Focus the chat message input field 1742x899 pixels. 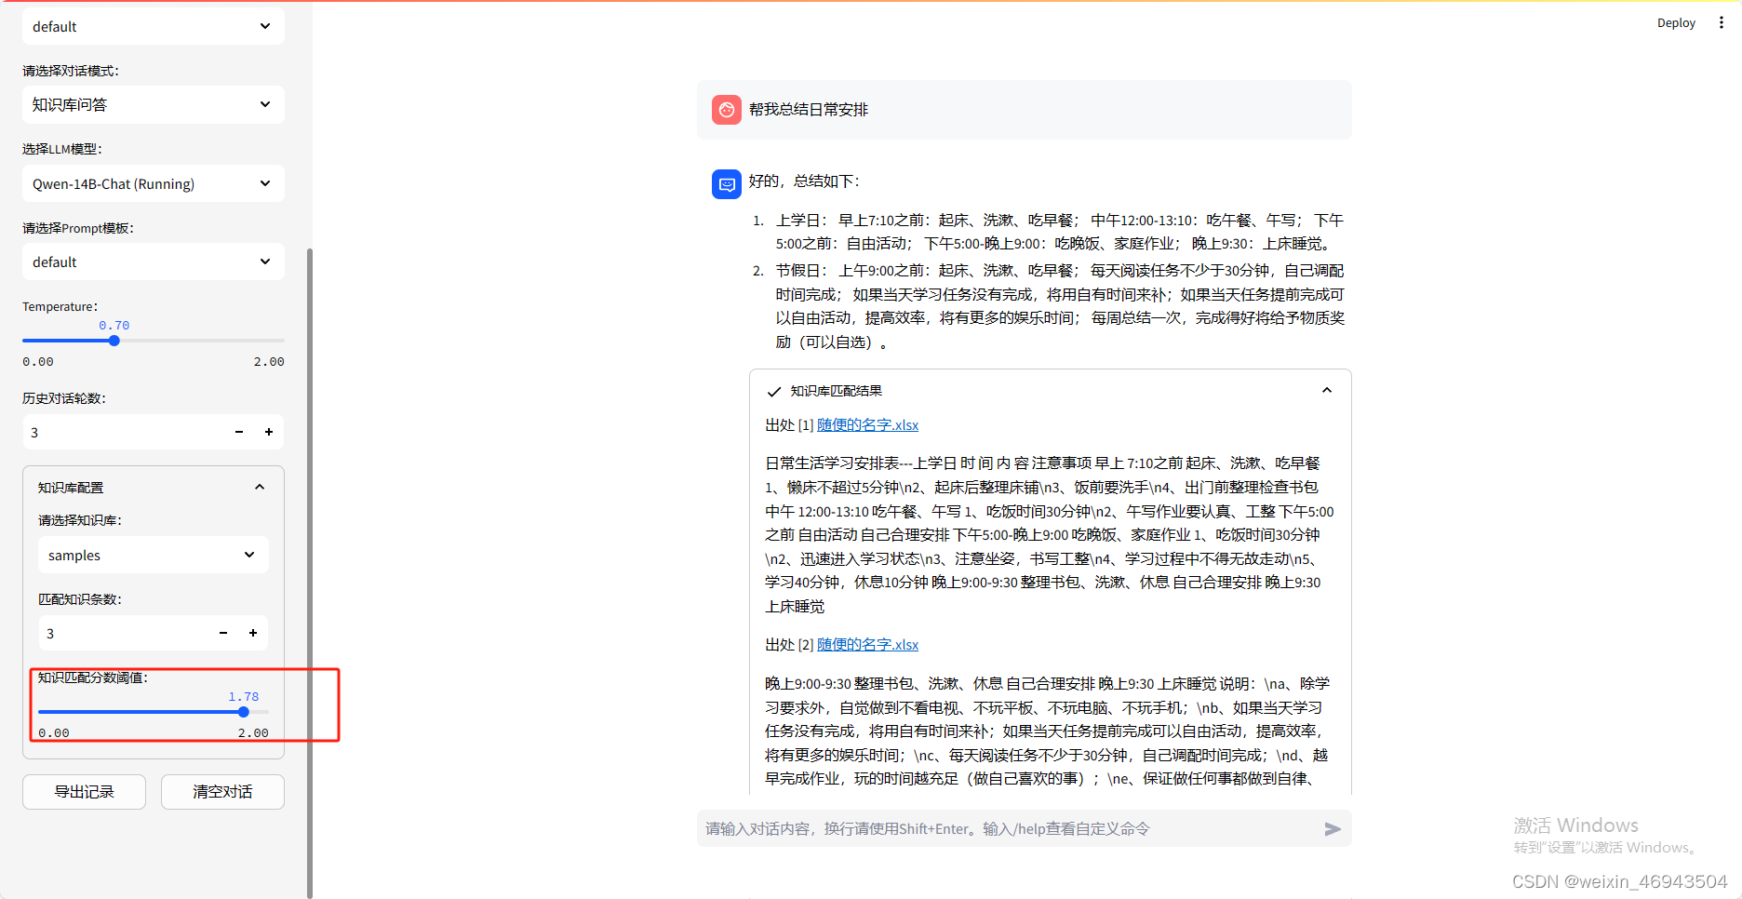1010,829
